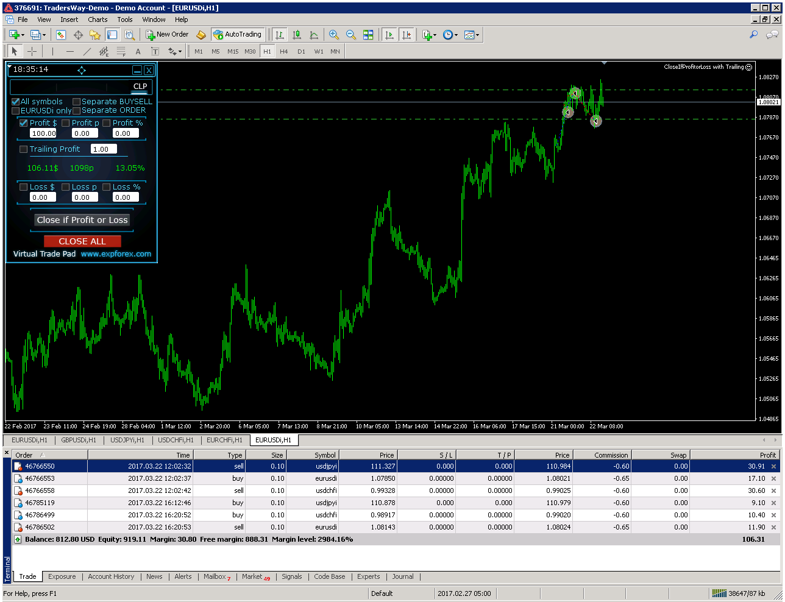Image resolution: width=785 pixels, height=602 pixels.
Task: Open the New Chart toolbar icon
Action: 15,35
